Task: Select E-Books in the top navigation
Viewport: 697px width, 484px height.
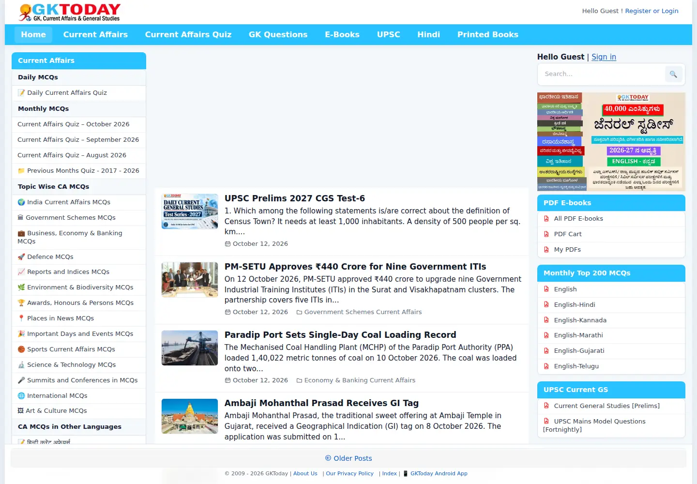Action: [x=342, y=35]
